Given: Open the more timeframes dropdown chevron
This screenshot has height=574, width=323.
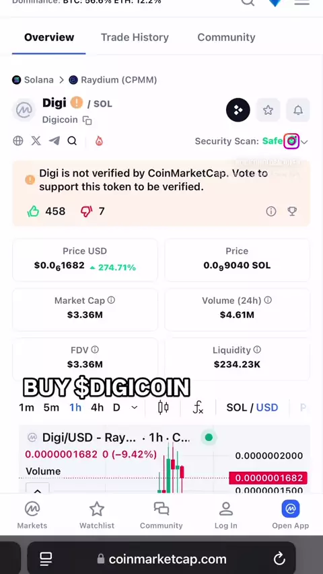Looking at the screenshot, I should (x=135, y=407).
